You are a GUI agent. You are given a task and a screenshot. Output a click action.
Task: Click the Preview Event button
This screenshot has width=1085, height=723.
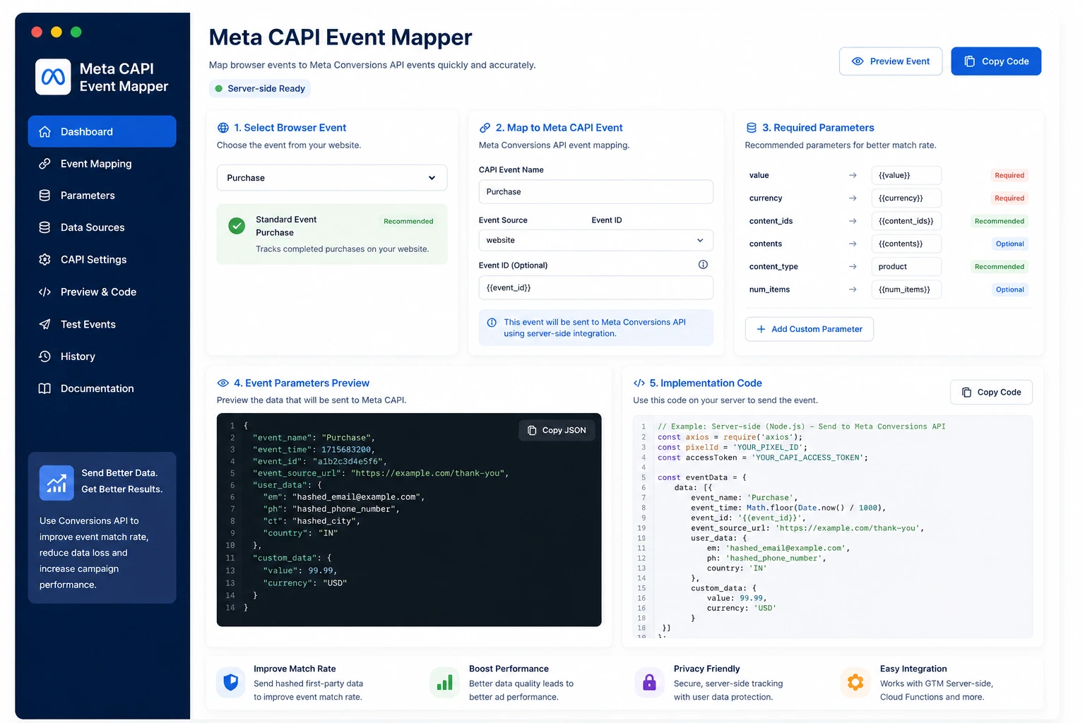891,61
